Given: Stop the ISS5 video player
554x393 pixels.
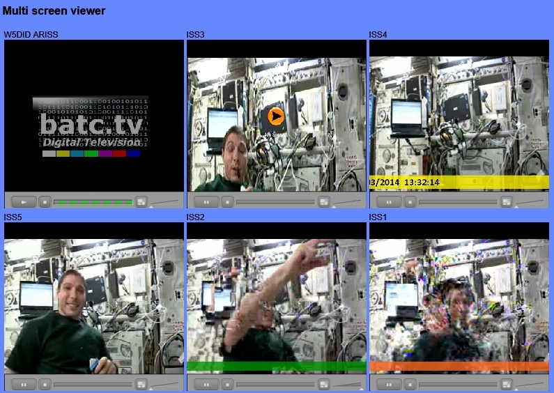Looking at the screenshot, I should tap(45, 384).
